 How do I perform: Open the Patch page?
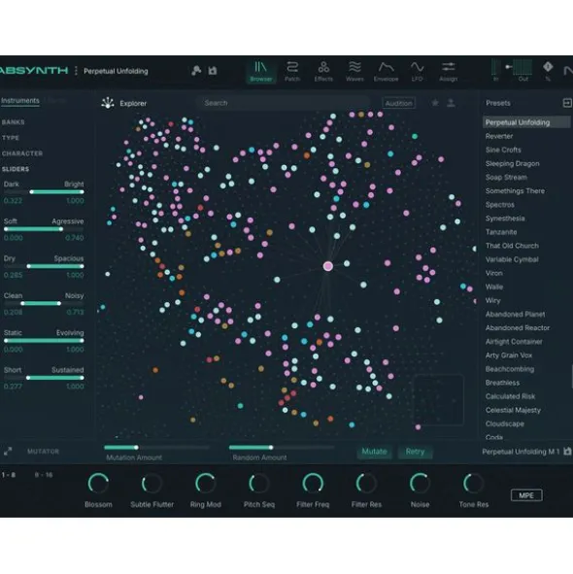pos(292,71)
